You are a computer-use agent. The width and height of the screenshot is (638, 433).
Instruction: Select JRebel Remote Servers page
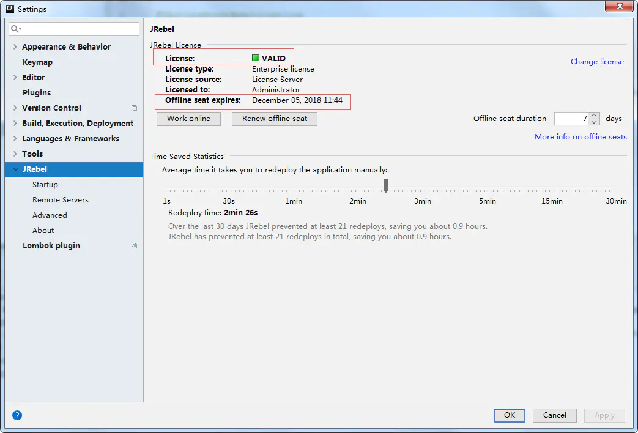click(60, 200)
